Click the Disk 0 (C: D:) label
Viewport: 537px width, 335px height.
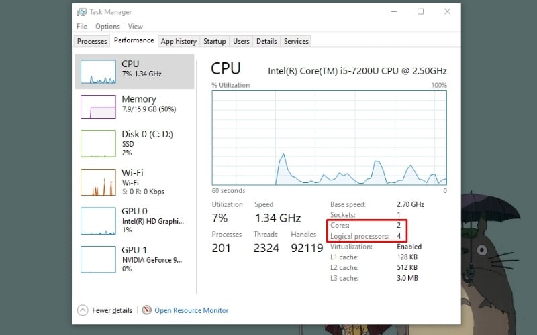coord(147,134)
